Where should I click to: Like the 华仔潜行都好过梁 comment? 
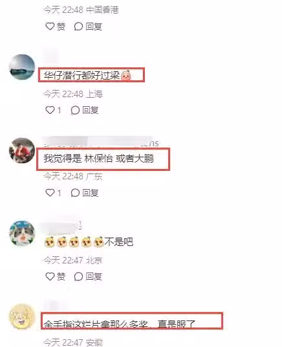(x=53, y=110)
